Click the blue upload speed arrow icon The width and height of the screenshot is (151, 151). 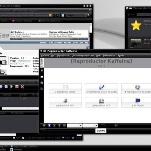pyautogui.click(x=73, y=138)
